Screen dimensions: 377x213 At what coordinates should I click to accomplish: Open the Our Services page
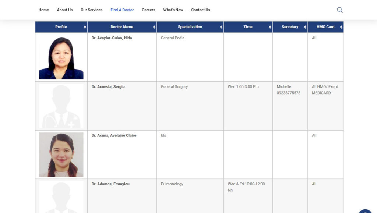point(92,10)
